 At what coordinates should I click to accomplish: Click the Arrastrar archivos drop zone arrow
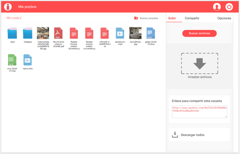point(200,64)
